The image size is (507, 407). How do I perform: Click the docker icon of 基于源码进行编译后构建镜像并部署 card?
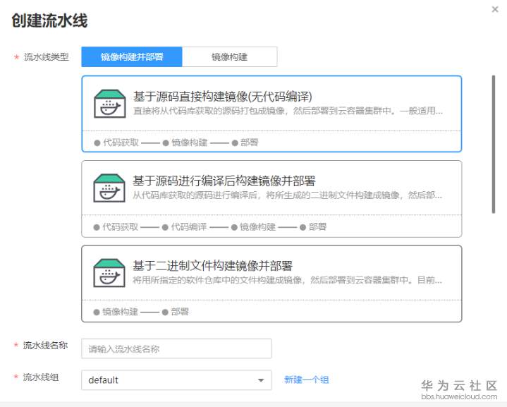(x=109, y=188)
